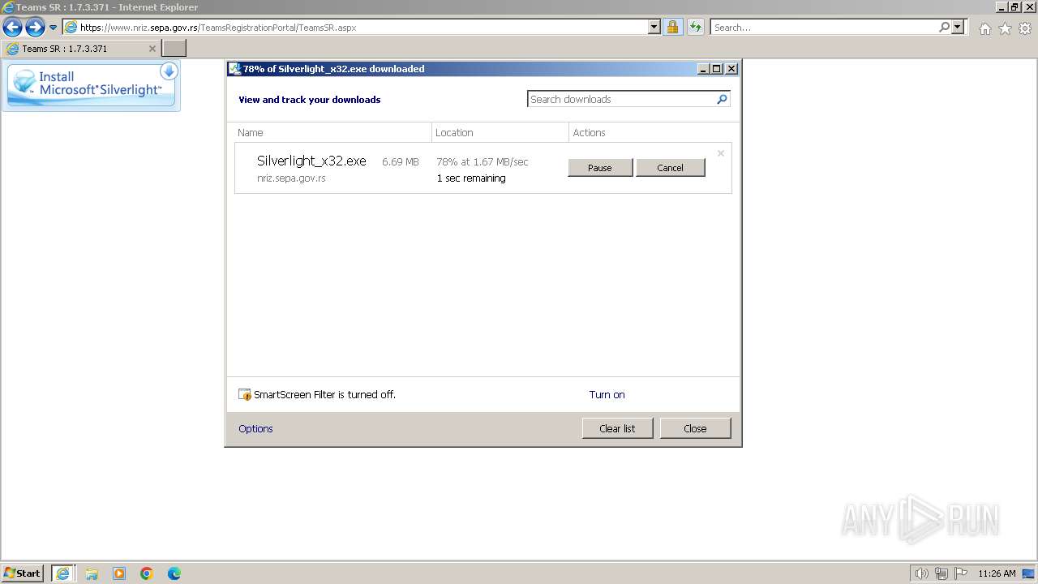Focus the Search downloads field
Image resolution: width=1038 pixels, height=584 pixels.
click(621, 99)
